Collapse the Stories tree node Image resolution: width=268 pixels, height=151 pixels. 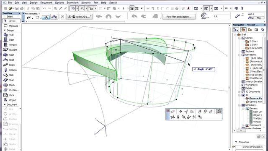pyautogui.click(x=240, y=38)
